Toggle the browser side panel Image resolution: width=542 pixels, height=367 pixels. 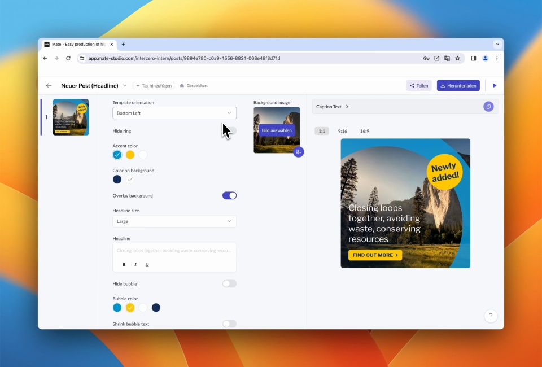474,58
